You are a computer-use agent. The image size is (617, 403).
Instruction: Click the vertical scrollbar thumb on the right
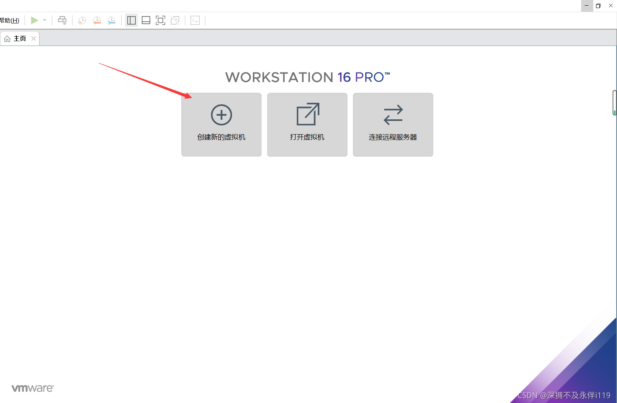615,103
